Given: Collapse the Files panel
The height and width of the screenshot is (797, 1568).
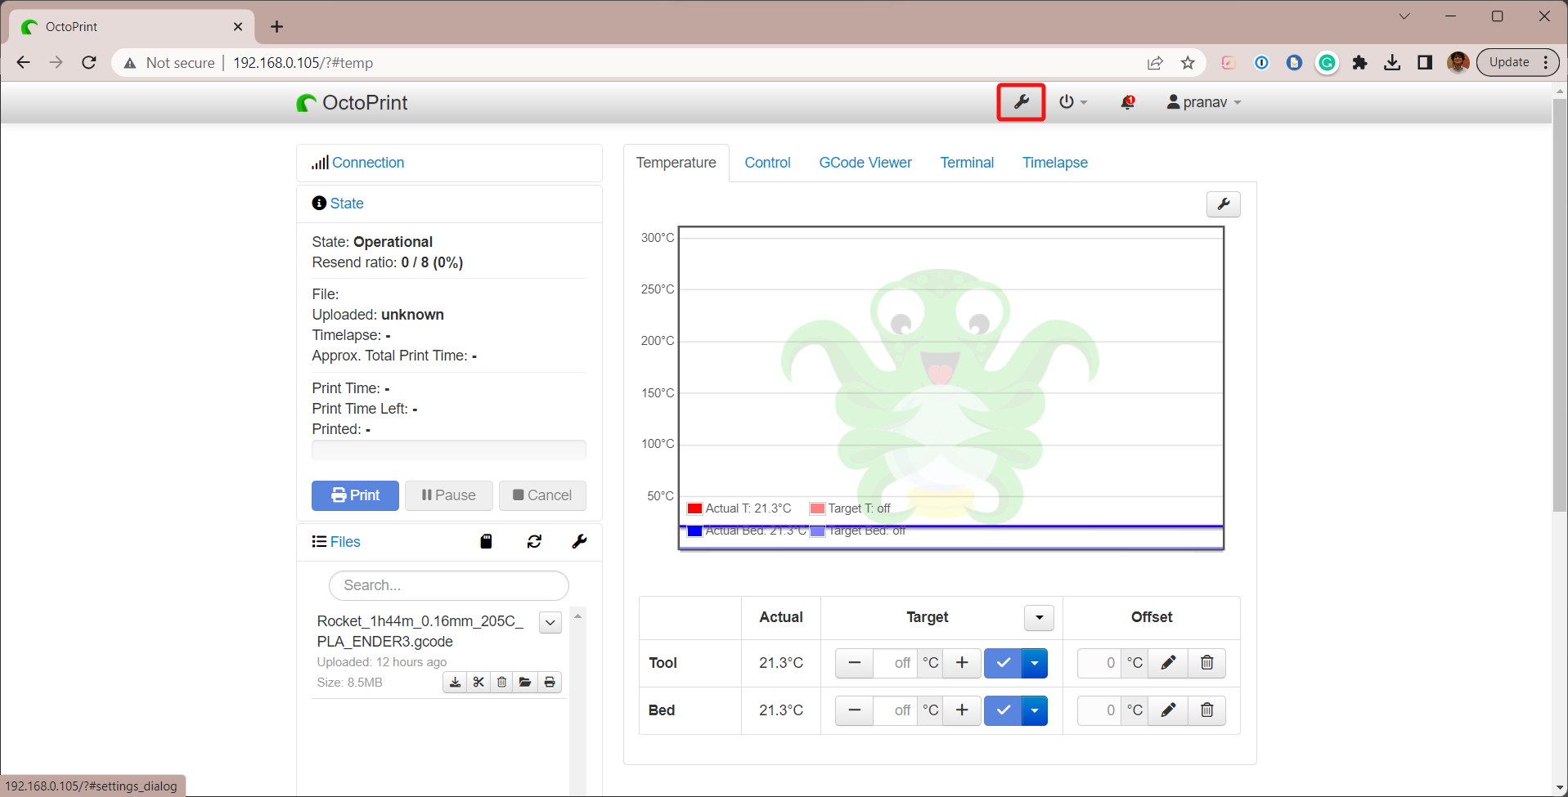Looking at the screenshot, I should (x=345, y=542).
